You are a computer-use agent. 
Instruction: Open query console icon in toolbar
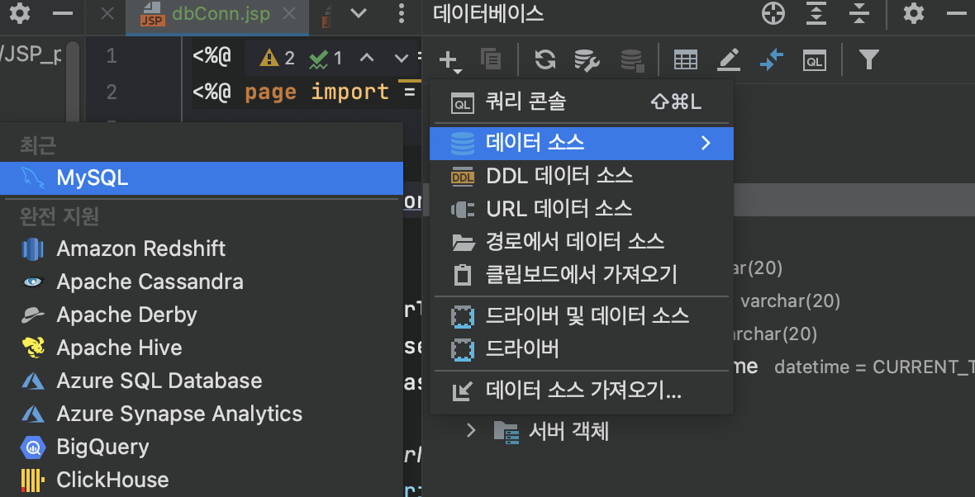point(815,59)
